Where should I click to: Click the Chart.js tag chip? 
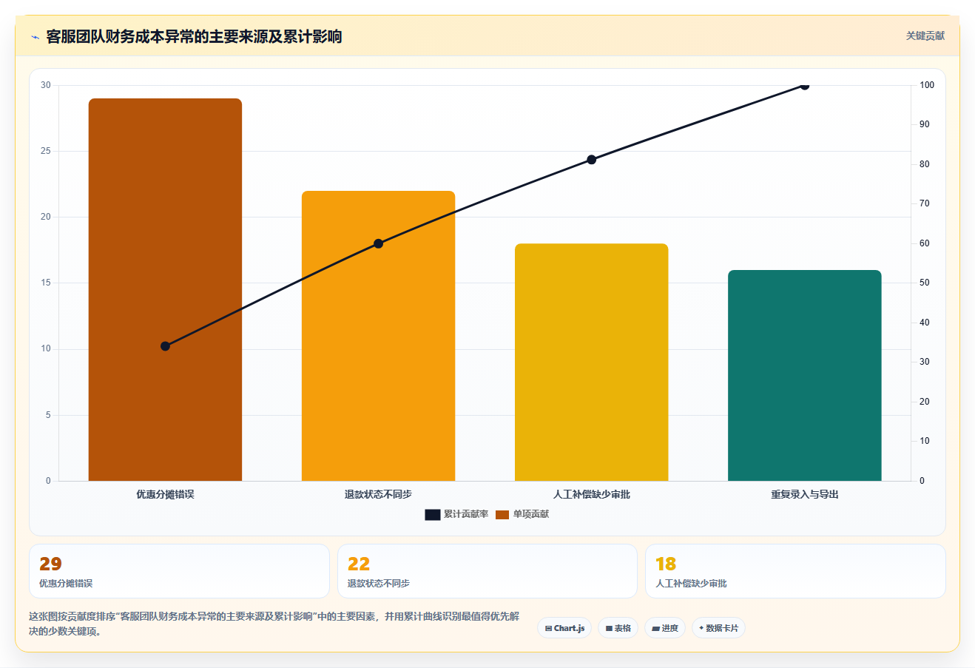[x=564, y=628]
